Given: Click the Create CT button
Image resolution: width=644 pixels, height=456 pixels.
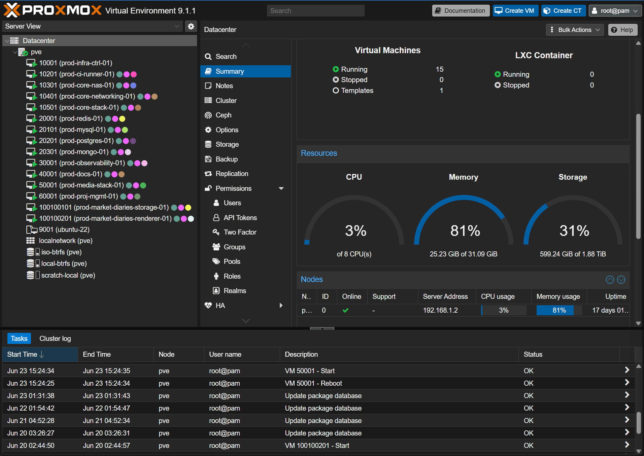Looking at the screenshot, I should (x=564, y=10).
